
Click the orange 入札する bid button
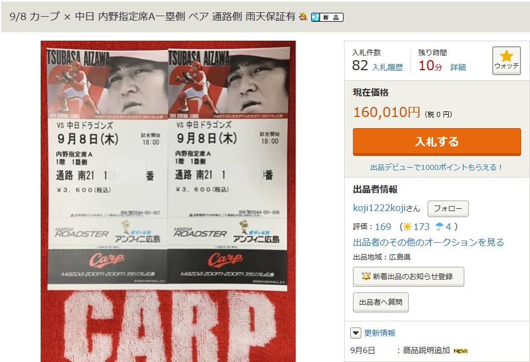pos(436,141)
